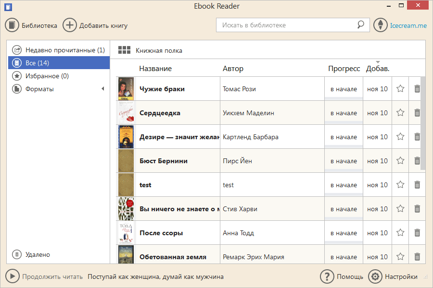Open the Помощь help icon

point(327,276)
